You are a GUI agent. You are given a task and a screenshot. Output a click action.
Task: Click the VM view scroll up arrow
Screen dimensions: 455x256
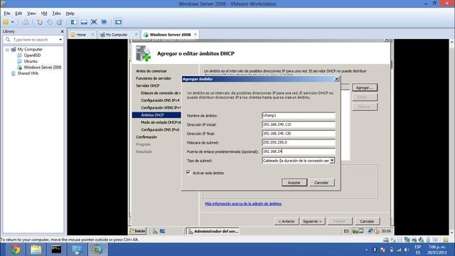(x=452, y=42)
